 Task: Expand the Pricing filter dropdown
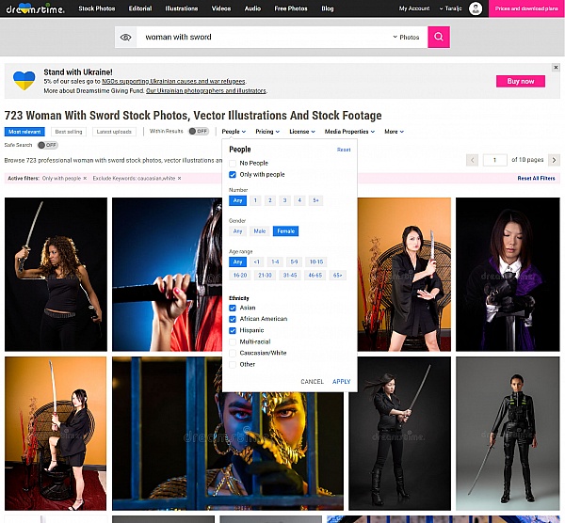click(267, 132)
